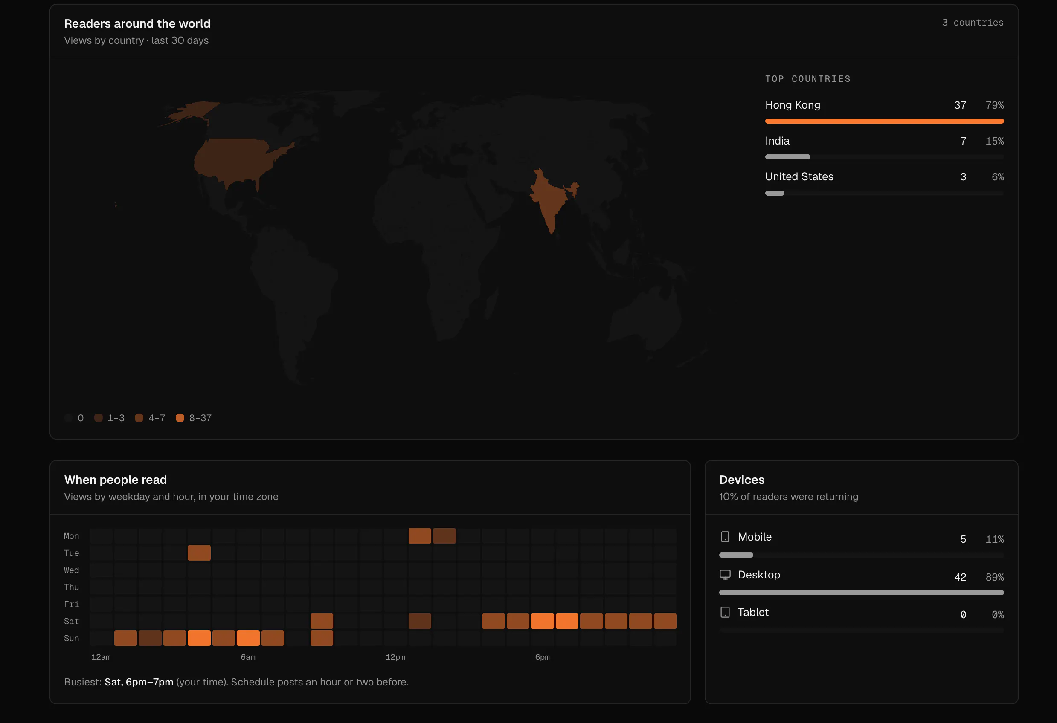Click the '12pm' hour axis label
This screenshot has width=1057, height=723.
(395, 657)
